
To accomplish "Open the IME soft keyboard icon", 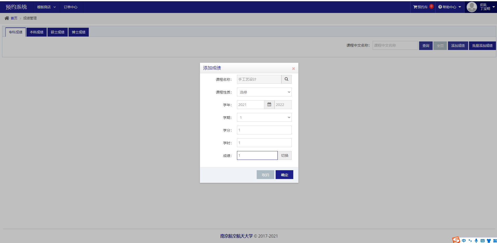I will (x=482, y=241).
